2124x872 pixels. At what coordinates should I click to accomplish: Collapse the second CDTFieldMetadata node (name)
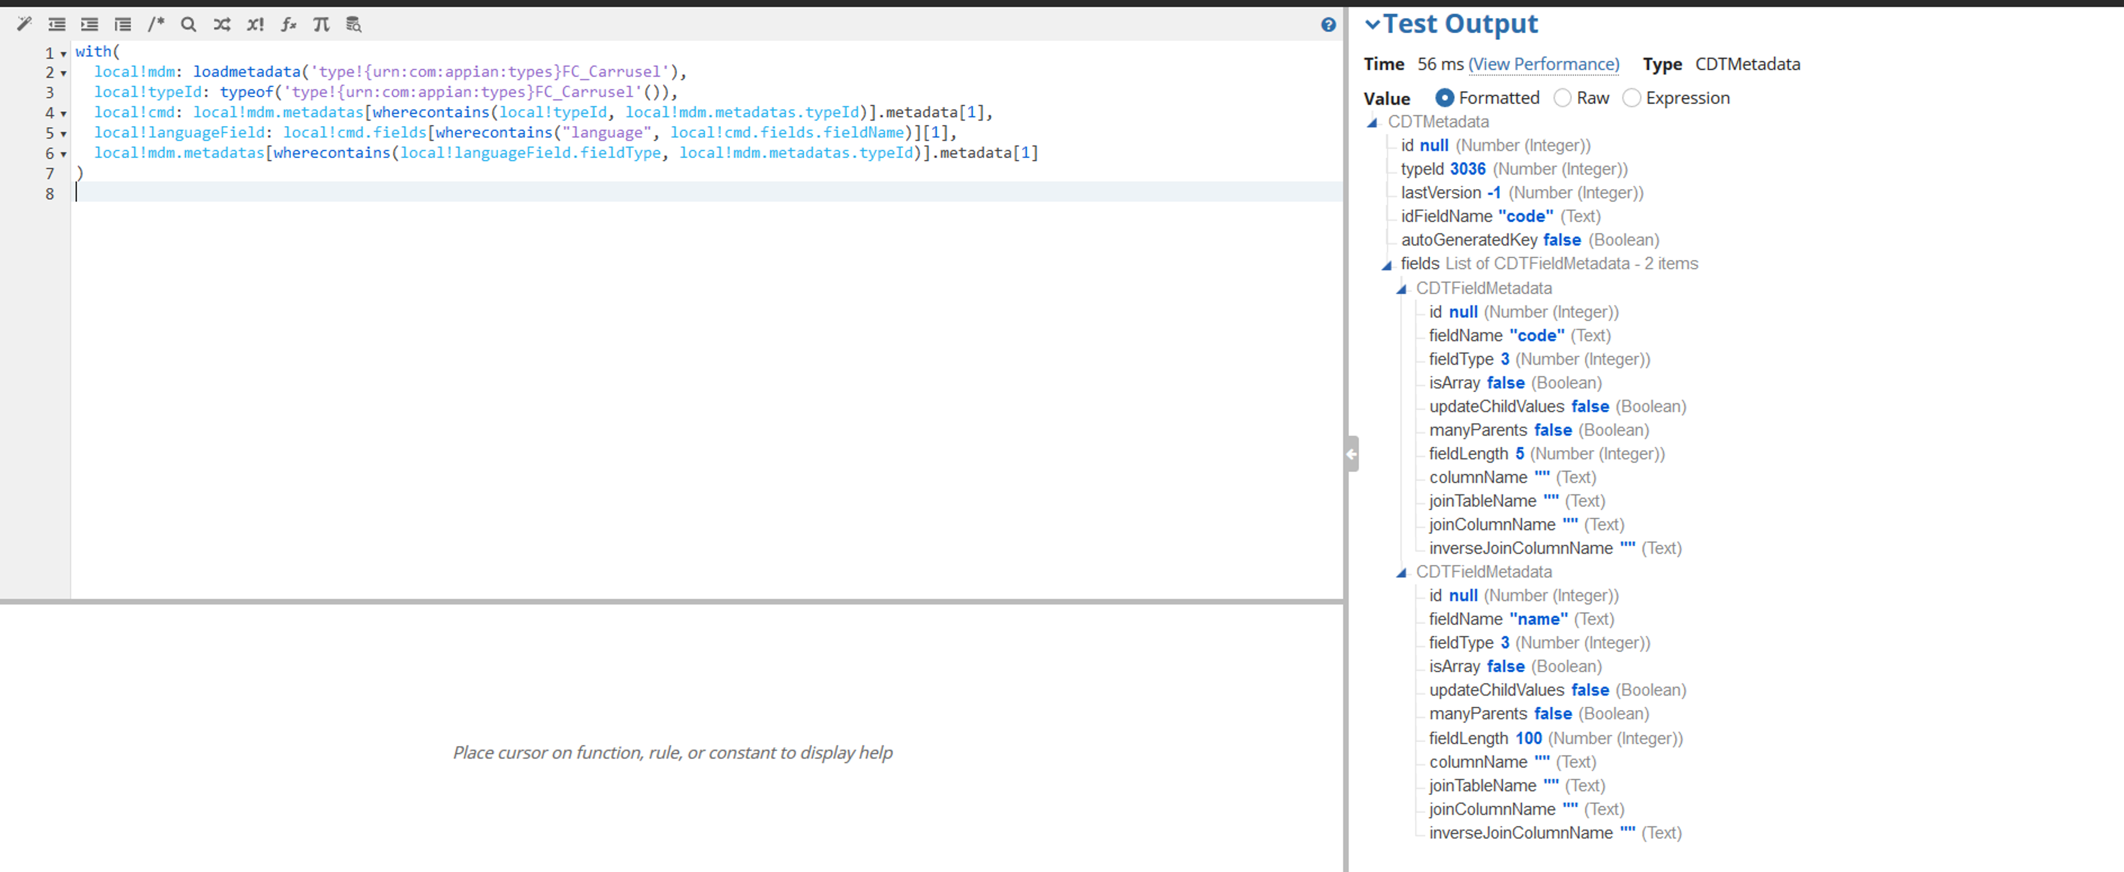(1401, 572)
